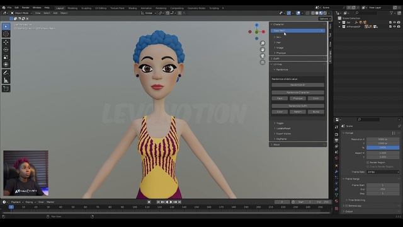Click the Face randomize button
403x227 pixels.
click(x=280, y=98)
